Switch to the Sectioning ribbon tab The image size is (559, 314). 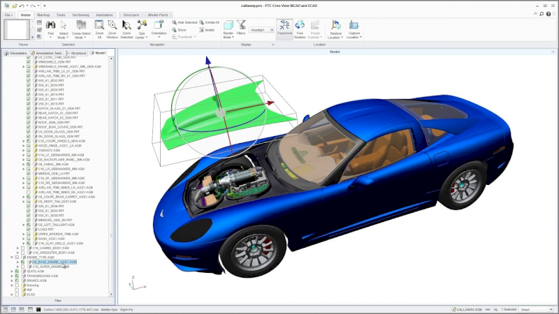pyautogui.click(x=81, y=14)
